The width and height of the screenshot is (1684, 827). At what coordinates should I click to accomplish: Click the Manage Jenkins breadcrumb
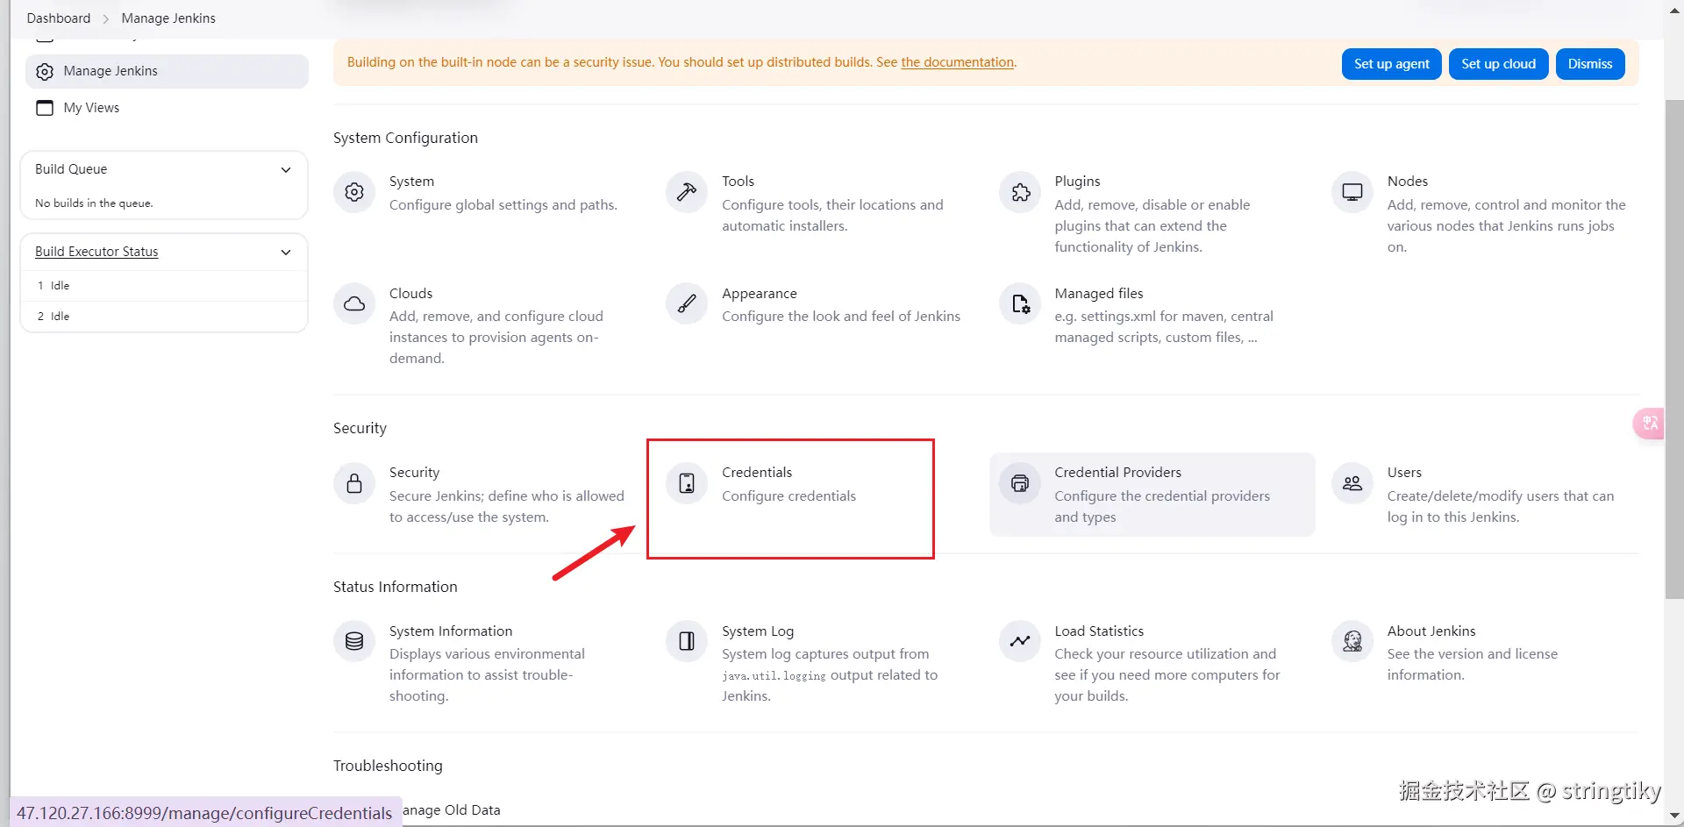(168, 18)
